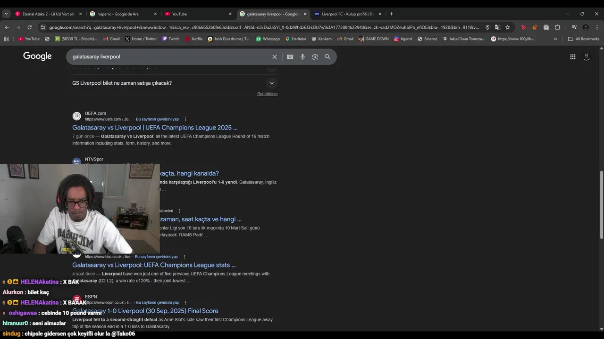This screenshot has height=339, width=604.
Task: Translate the UEFA.com result via 'Bu sayfanın çevirisini yap'
Action: [157, 119]
